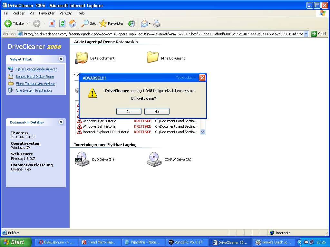The height and width of the screenshot is (247, 330).
Task: Open the Rediger menu
Action: click(x=18, y=13)
